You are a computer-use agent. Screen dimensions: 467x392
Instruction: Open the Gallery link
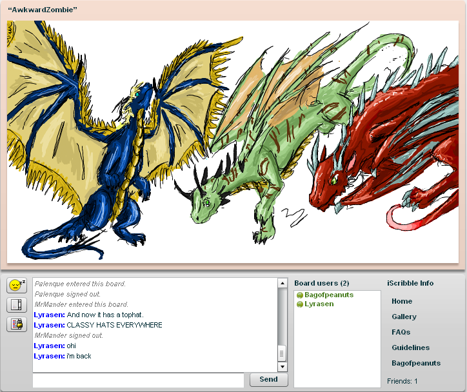click(404, 317)
